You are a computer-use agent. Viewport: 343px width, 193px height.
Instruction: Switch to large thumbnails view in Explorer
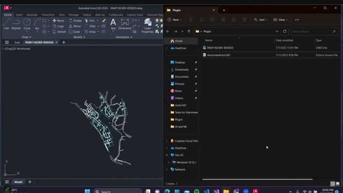click(x=338, y=183)
